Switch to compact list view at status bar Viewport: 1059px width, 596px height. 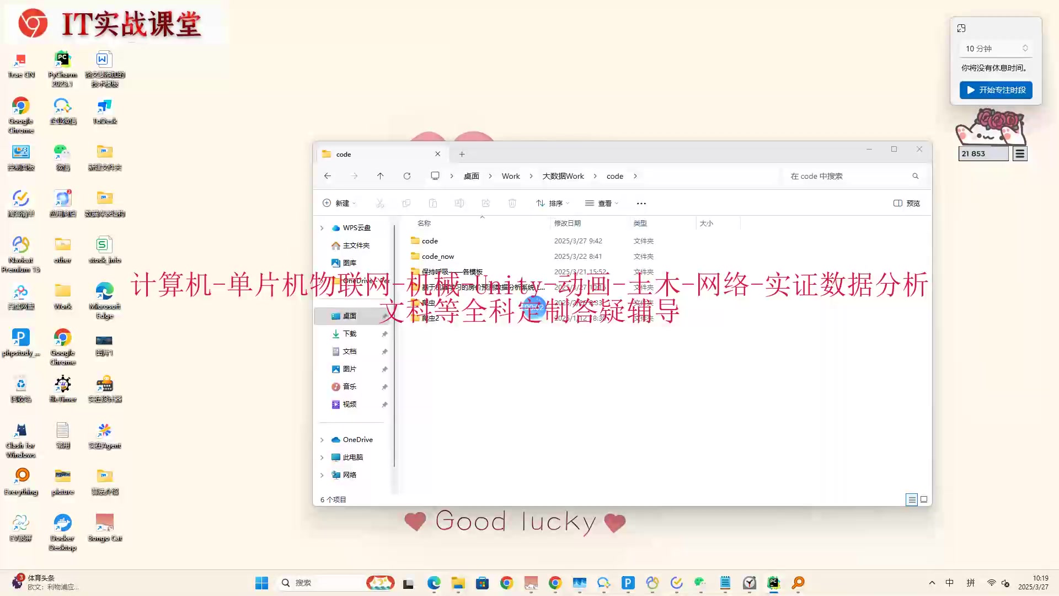[912, 499]
